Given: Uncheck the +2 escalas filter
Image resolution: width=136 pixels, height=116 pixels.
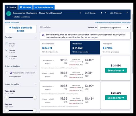Looking at the screenshot, I should pyautogui.click(x=7, y=56).
